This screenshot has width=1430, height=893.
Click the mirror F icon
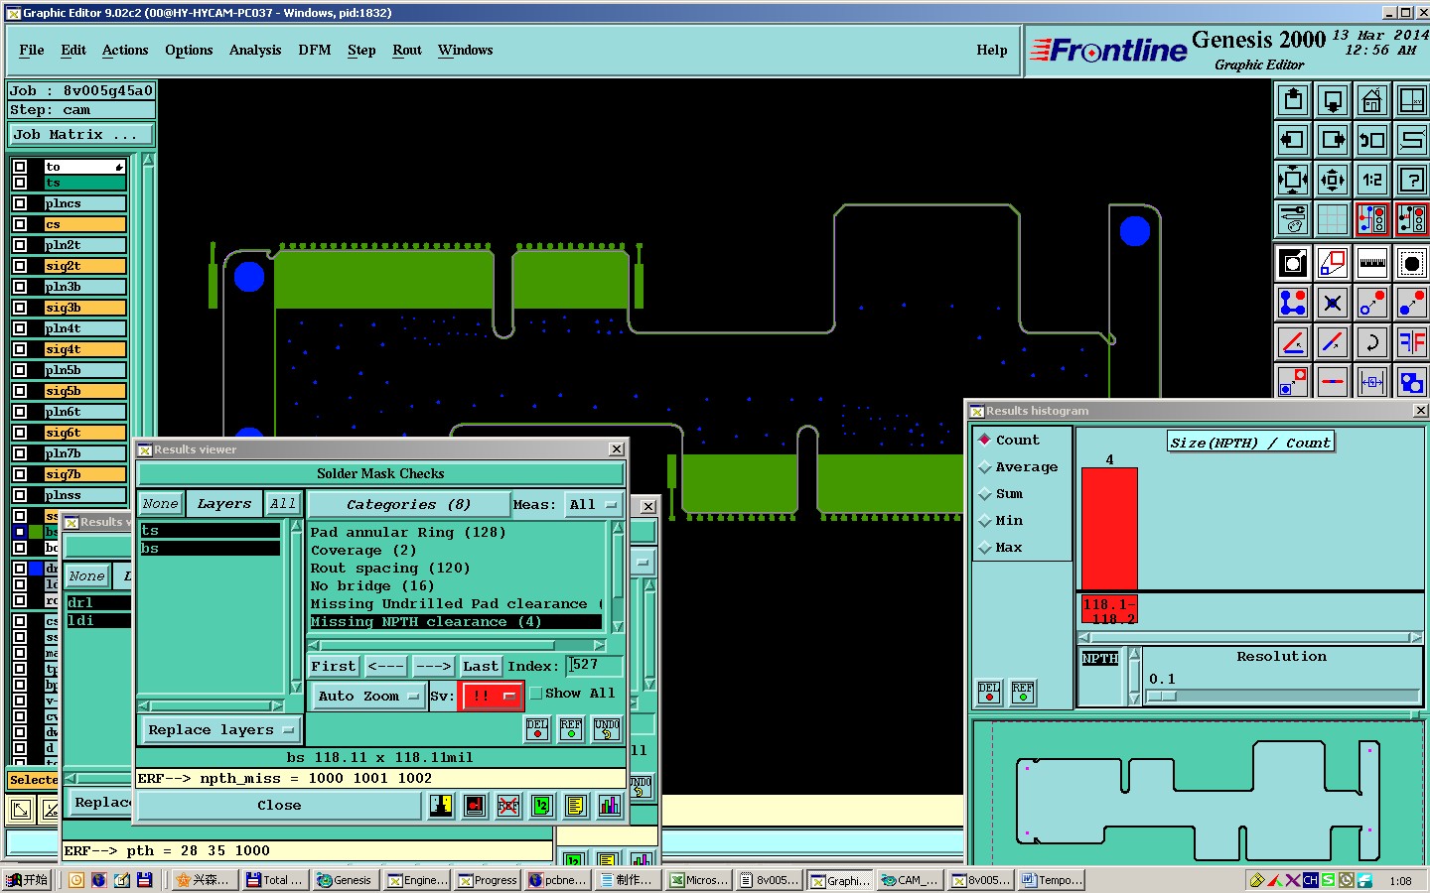(1412, 342)
